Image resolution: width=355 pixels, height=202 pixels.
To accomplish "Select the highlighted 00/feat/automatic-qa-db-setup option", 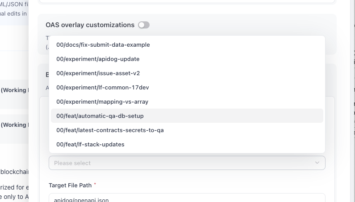I will coord(100,116).
